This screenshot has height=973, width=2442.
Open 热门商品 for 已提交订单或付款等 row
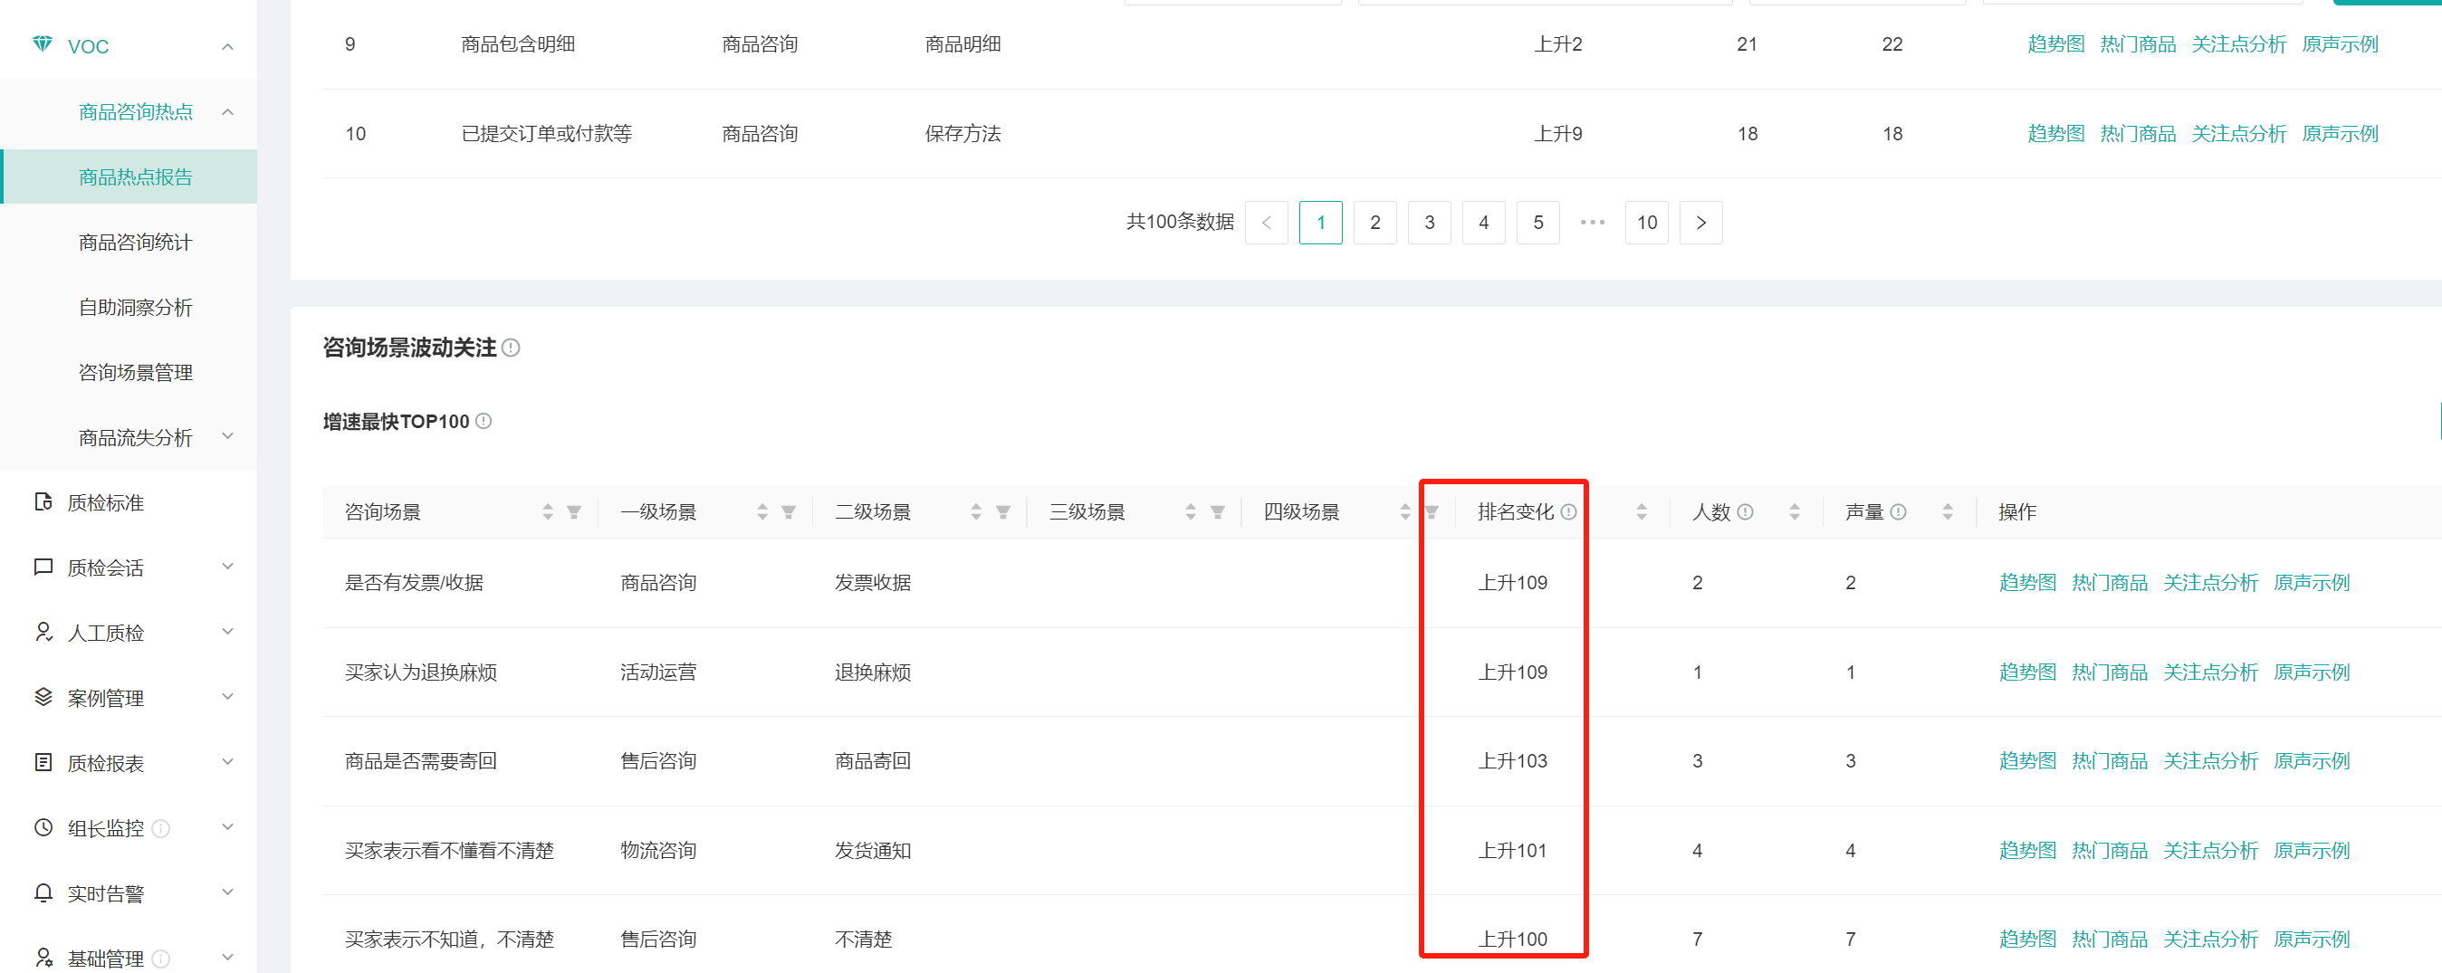click(x=2138, y=134)
